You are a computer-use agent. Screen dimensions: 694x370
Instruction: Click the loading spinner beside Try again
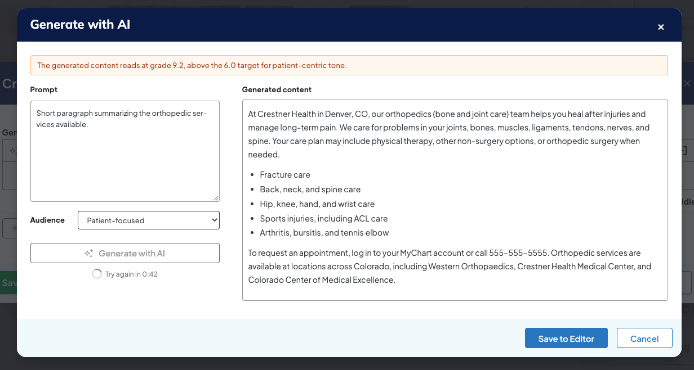point(97,274)
